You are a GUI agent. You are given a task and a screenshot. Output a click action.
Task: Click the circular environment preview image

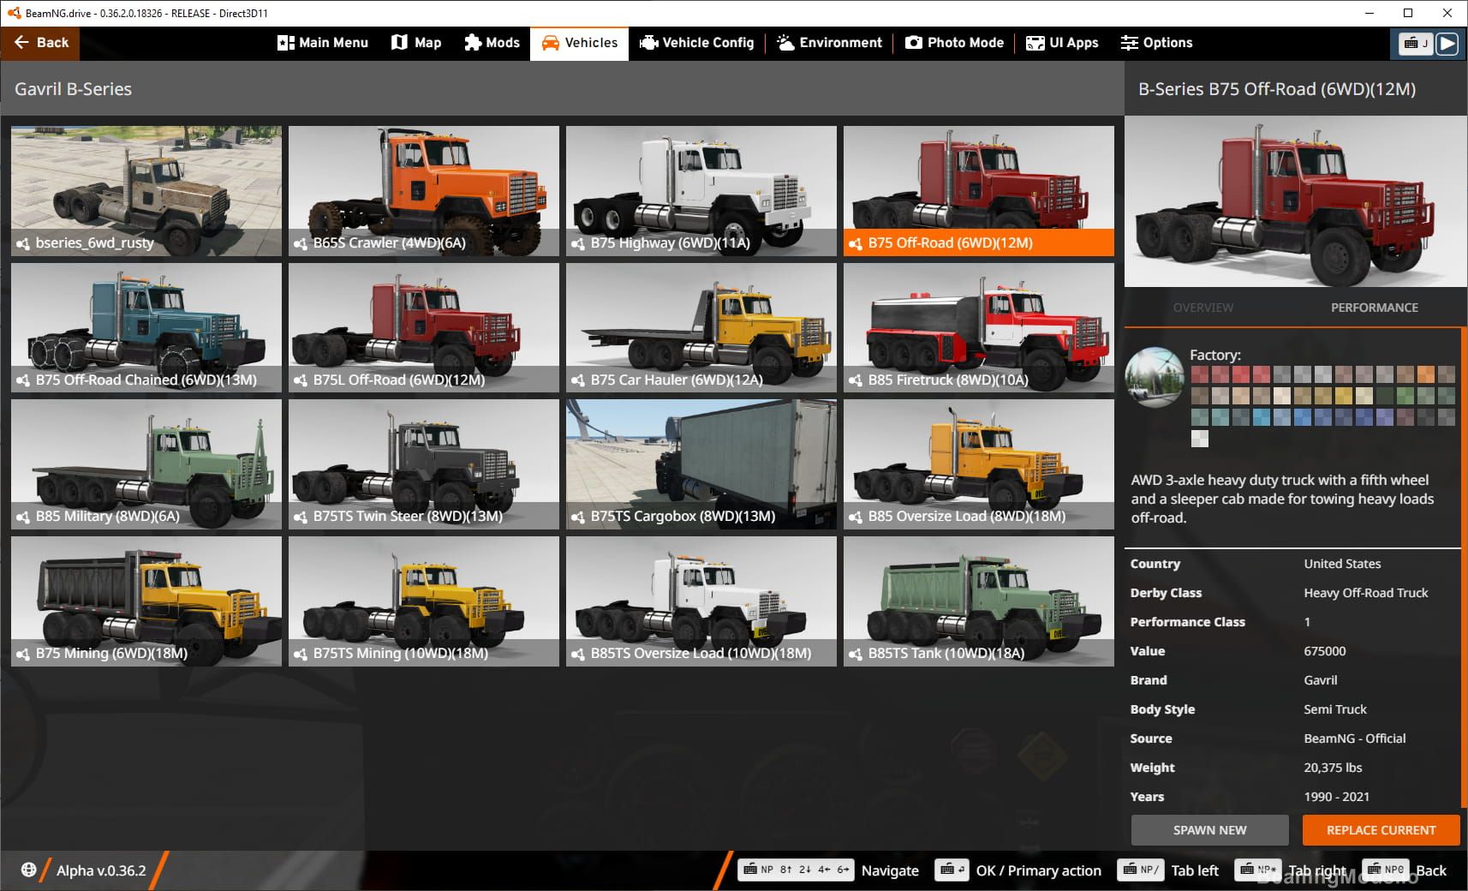(x=1155, y=377)
